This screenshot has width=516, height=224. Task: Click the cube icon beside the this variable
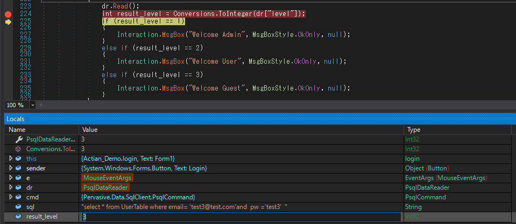tap(18, 159)
